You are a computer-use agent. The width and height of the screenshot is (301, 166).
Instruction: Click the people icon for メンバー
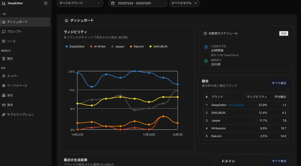click(x=4, y=76)
